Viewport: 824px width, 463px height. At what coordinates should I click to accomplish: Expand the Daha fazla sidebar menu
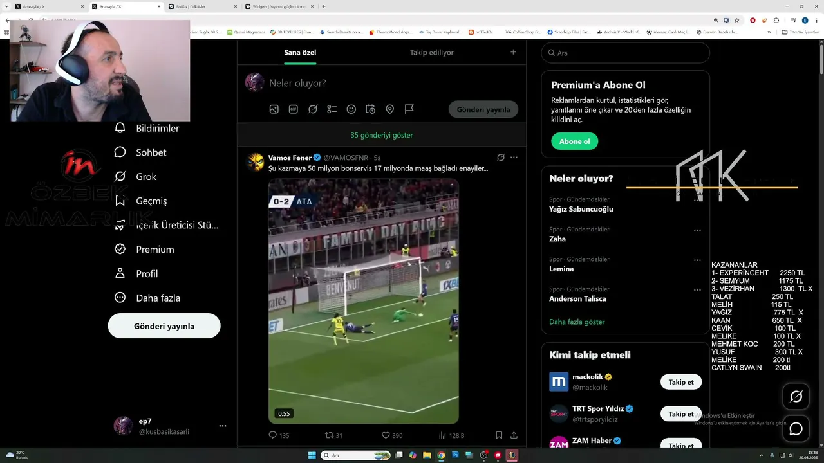pos(147,298)
